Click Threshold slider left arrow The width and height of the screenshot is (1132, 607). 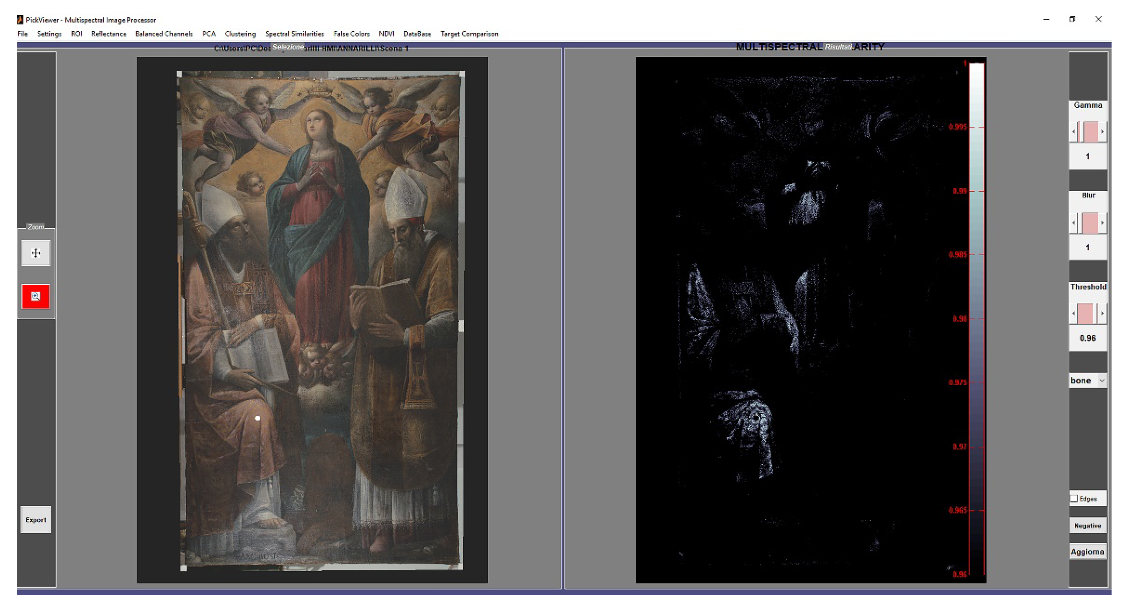click(1073, 313)
